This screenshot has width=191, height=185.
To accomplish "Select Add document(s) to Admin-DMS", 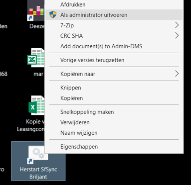I will [x=114, y=46].
